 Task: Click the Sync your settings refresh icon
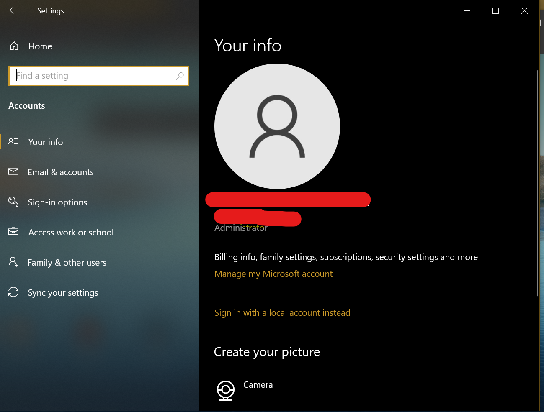click(13, 292)
